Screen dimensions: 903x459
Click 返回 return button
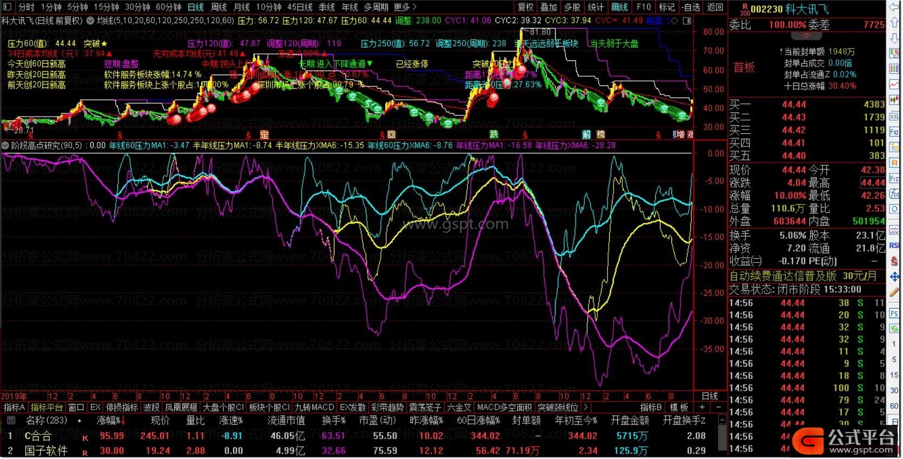click(x=715, y=7)
